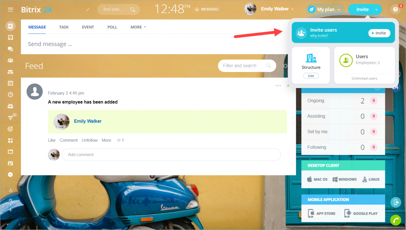The height and width of the screenshot is (230, 406).
Task: Open the contact card icon in sidebar
Action: pos(10,163)
